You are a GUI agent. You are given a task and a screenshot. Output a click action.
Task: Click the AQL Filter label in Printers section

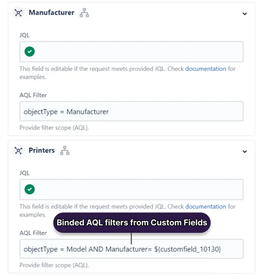[33, 233]
